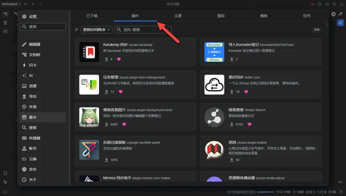
Task: Click the 执行数据库索引提交 progress bar
Action: pyautogui.click(x=266, y=192)
